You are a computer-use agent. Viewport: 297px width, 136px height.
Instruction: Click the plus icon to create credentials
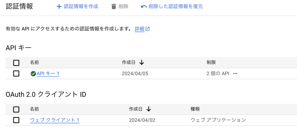click(59, 7)
